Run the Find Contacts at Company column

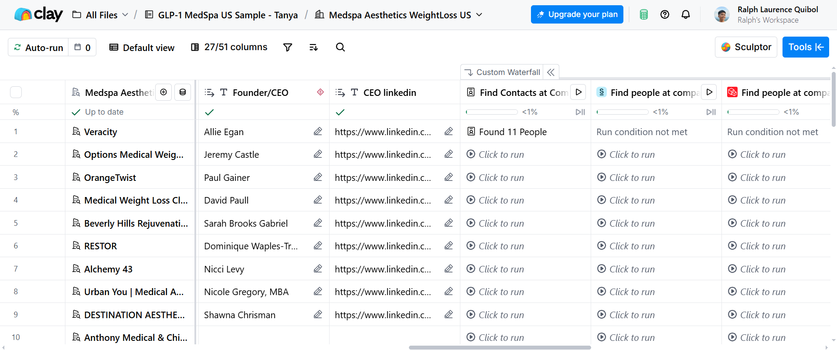pyautogui.click(x=578, y=92)
